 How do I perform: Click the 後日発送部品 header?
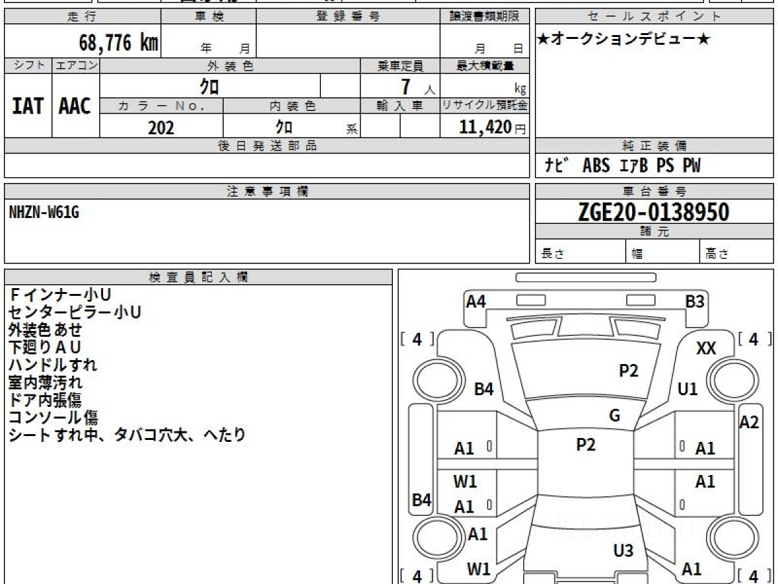pos(267,146)
